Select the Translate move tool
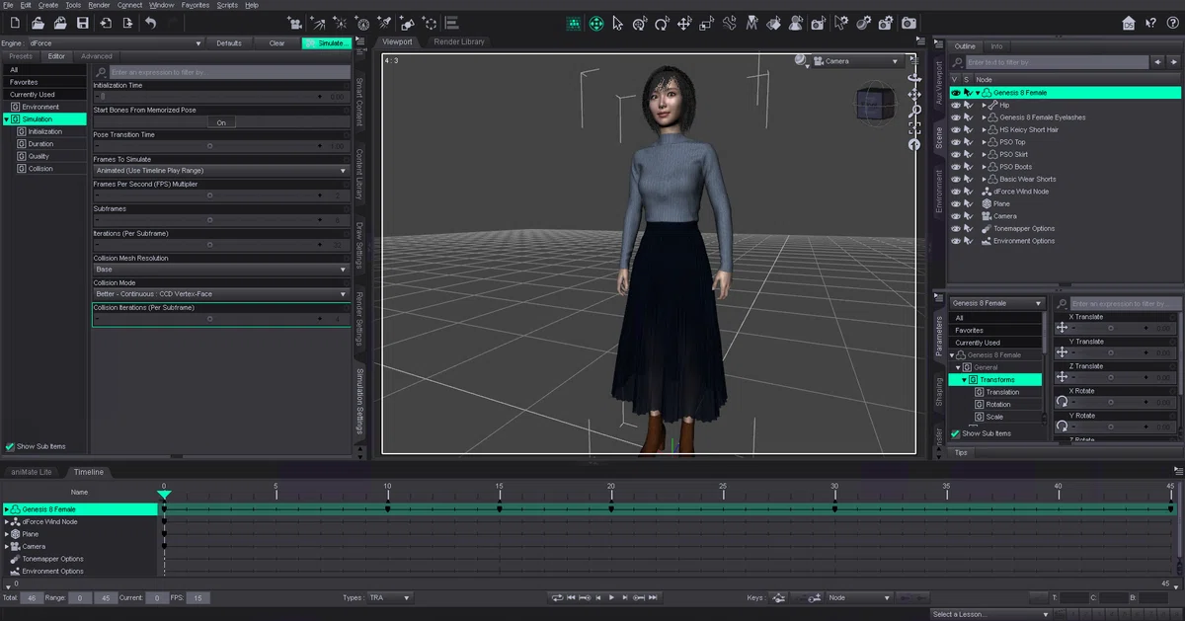Viewport: 1185px width, 621px height. tap(684, 23)
